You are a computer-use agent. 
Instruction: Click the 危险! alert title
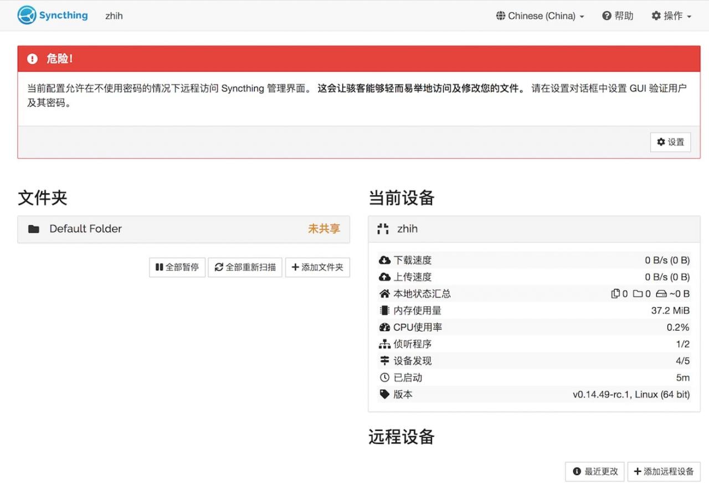point(60,59)
